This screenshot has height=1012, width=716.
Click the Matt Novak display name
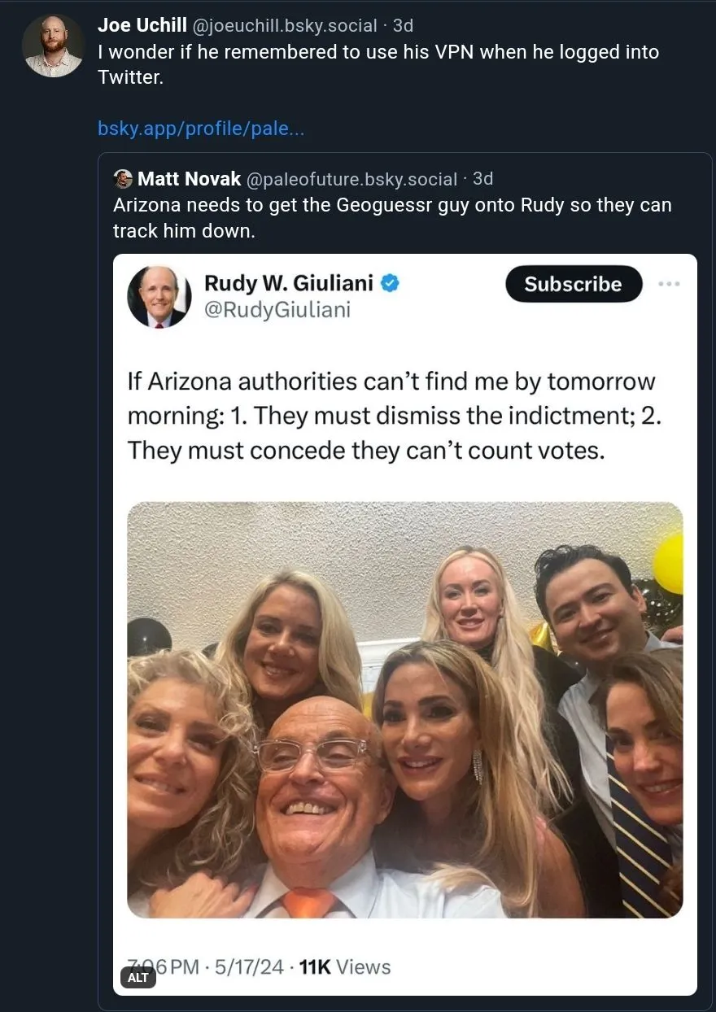(190, 179)
